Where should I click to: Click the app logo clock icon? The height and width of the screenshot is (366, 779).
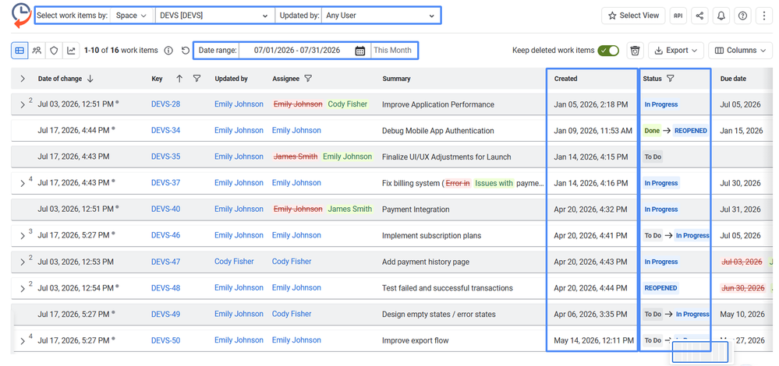[x=20, y=15]
